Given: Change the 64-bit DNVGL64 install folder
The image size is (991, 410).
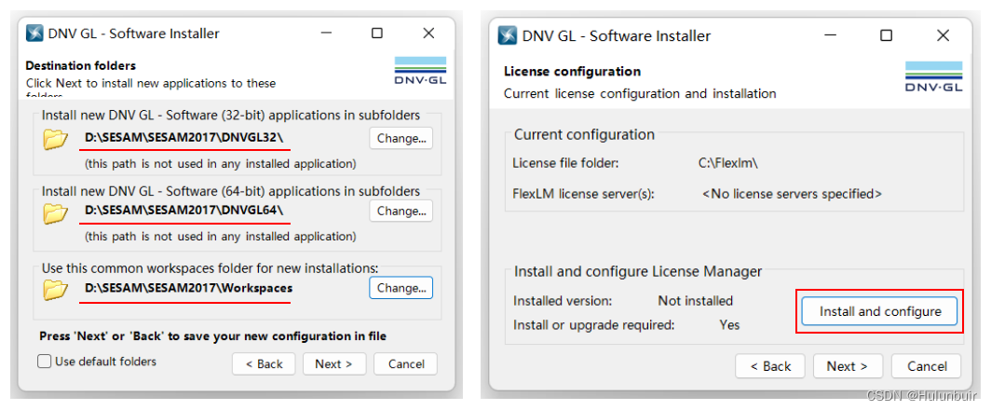Looking at the screenshot, I should coord(401,211).
